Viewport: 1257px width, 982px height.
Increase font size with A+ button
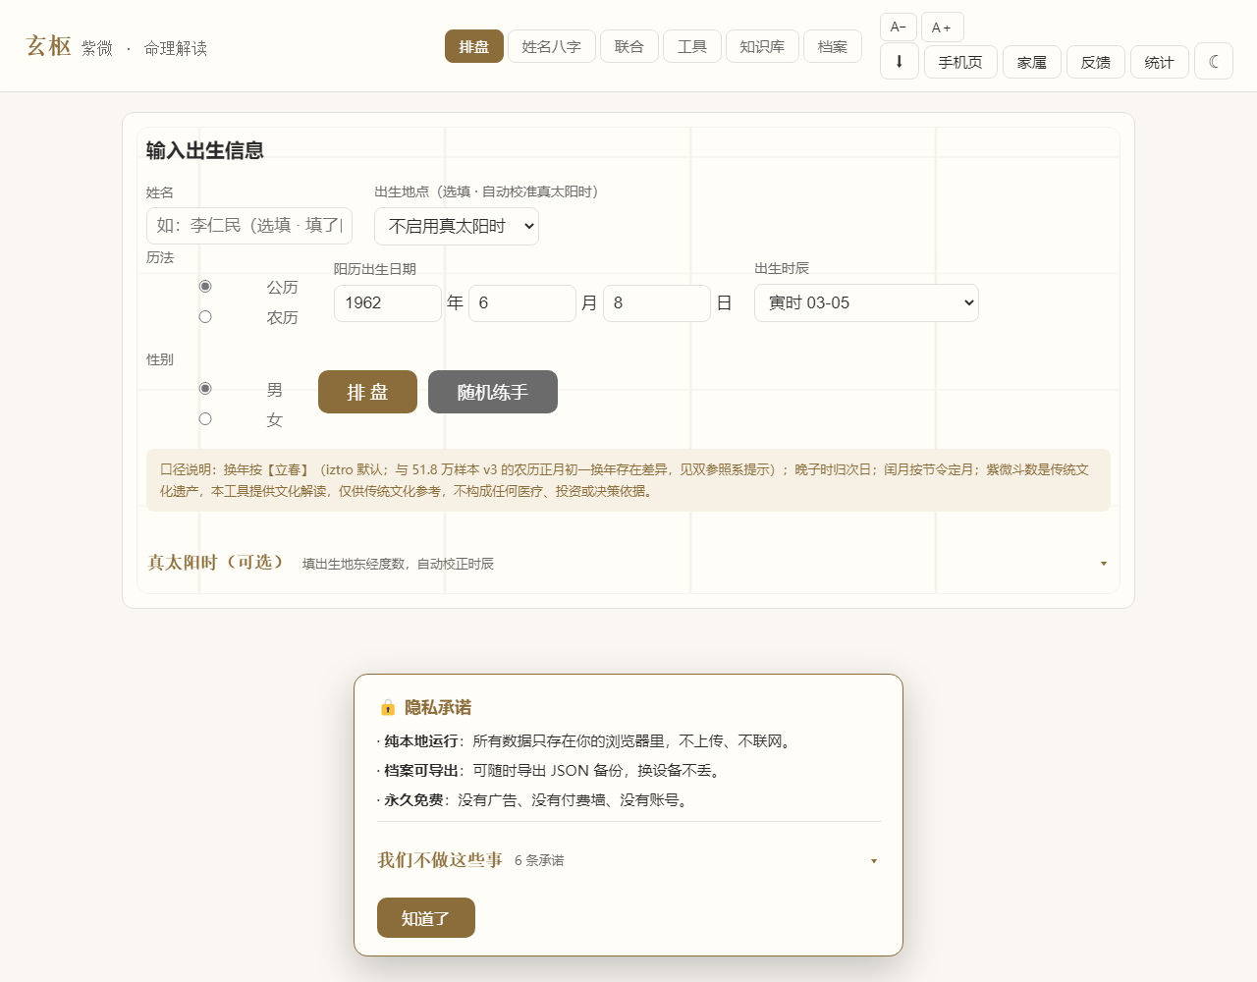[942, 27]
